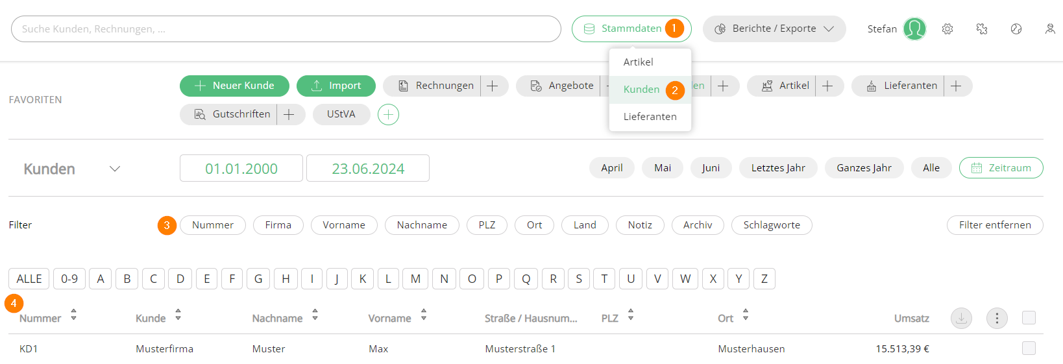Click the plus next to Gutschriften

[289, 114]
